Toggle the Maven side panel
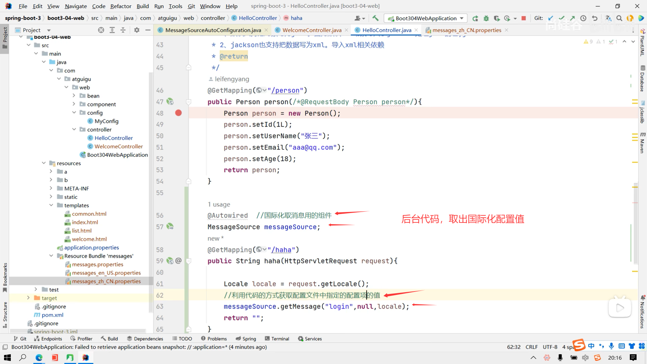 (x=642, y=143)
